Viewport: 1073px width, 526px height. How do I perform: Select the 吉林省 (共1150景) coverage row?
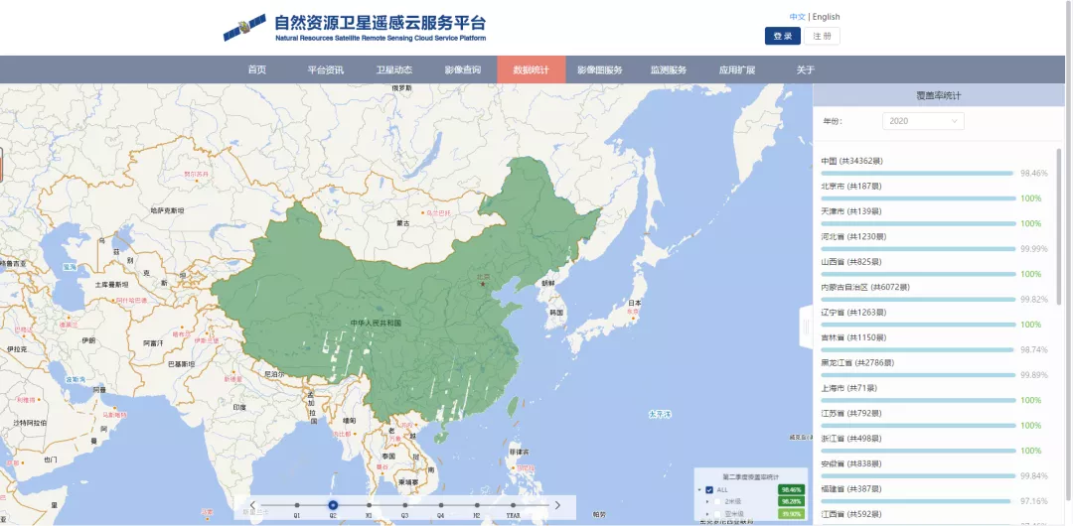[934, 344]
